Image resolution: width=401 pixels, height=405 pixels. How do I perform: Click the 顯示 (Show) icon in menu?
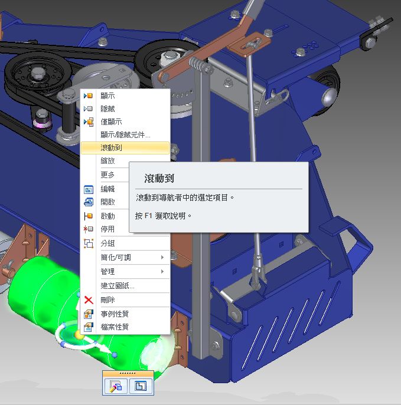(x=88, y=96)
